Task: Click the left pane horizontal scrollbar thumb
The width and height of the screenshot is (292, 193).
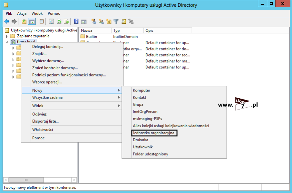Action: 26,180
